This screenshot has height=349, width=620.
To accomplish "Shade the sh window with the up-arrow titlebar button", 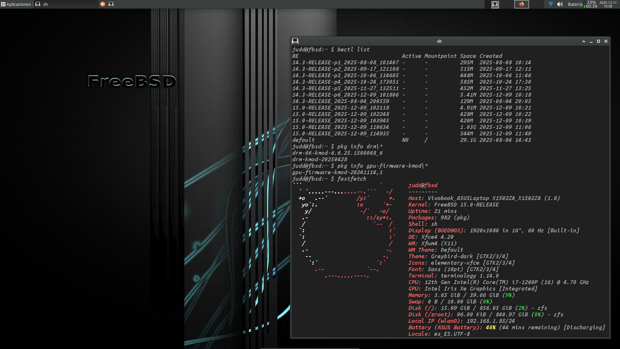I will pyautogui.click(x=584, y=41).
